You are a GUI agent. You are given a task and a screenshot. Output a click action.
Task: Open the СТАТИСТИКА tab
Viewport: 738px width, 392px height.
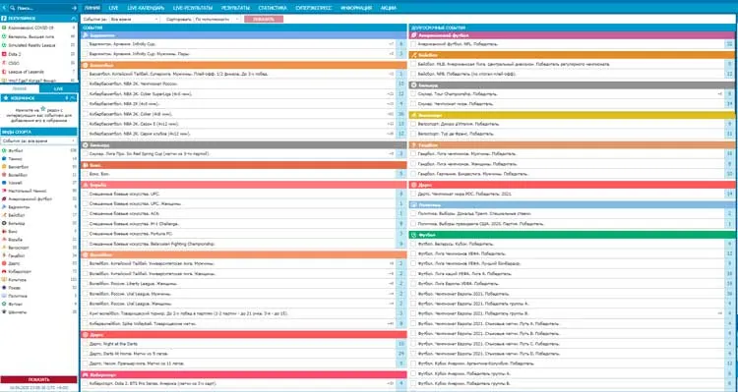pos(273,8)
